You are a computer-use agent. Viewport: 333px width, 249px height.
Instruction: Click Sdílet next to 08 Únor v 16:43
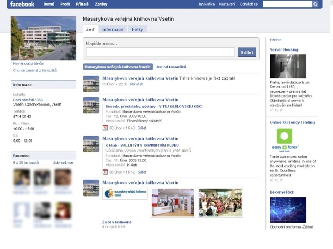click(x=142, y=128)
